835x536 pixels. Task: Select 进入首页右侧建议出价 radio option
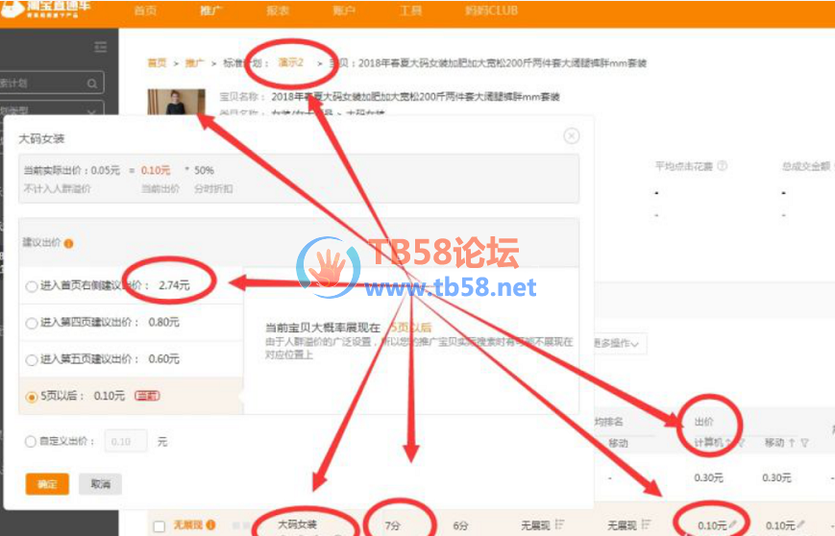(x=32, y=286)
